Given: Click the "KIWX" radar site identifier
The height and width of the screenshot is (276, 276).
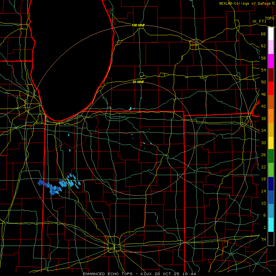Looking at the screenshot, I should [147, 274].
